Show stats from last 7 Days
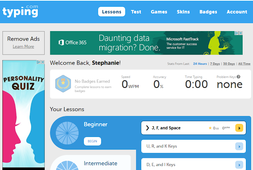The width and height of the screenshot is (253, 170). 215,64
